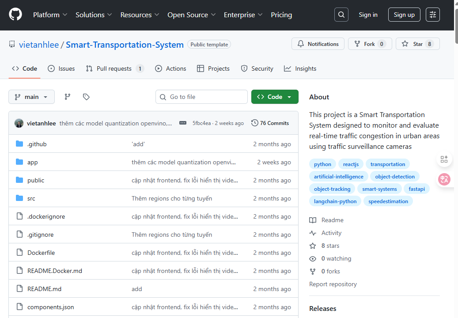Click the Sign up button
This screenshot has height=318, width=458.
(404, 15)
